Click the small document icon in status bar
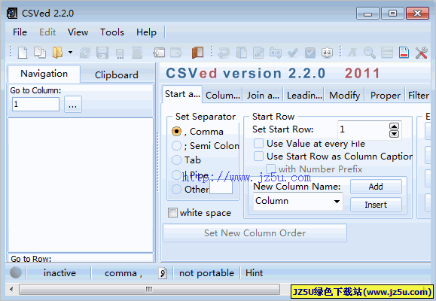The image size is (436, 301). pos(163,273)
